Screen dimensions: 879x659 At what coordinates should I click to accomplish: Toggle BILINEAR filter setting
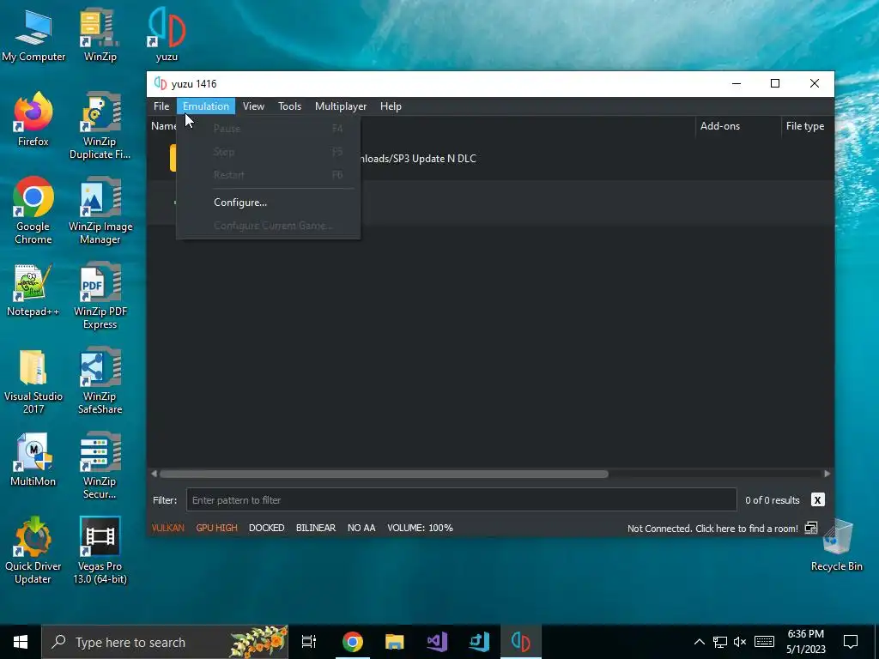[316, 528]
